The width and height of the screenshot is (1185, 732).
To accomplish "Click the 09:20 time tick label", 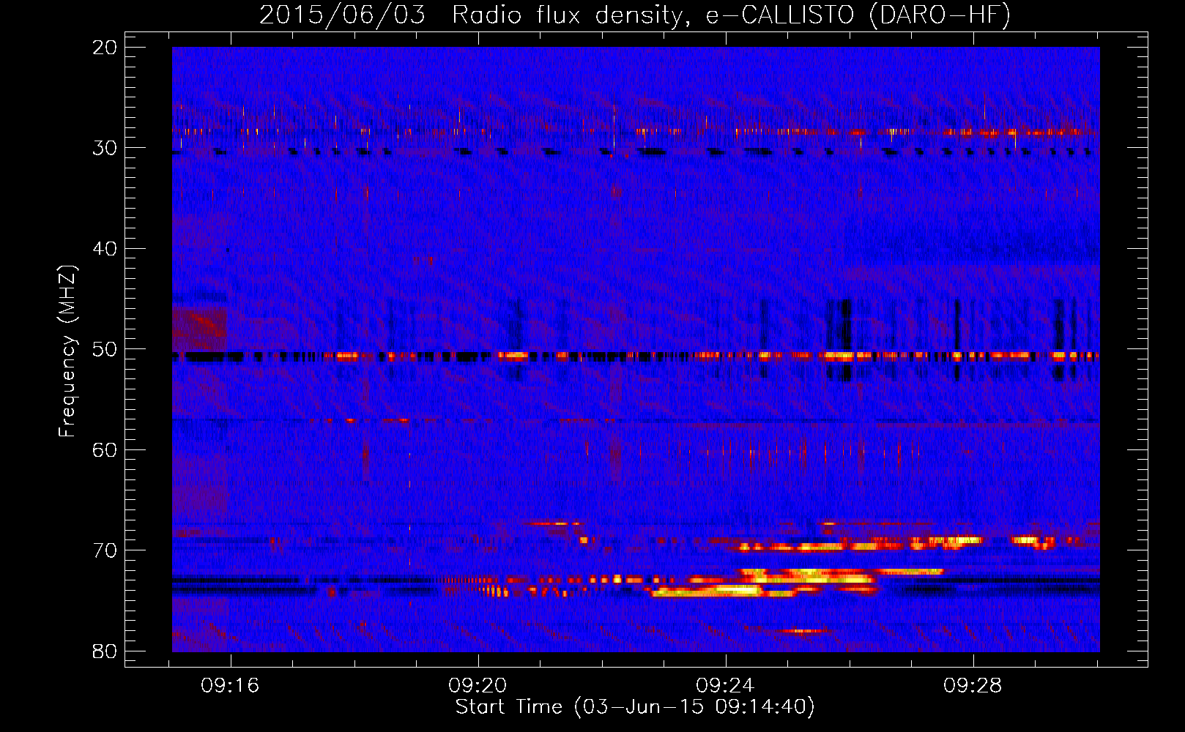I will [478, 686].
